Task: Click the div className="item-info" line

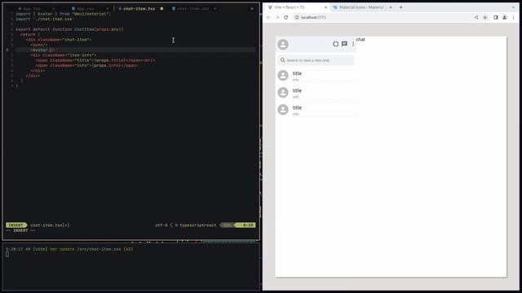Action: pyautogui.click(x=64, y=55)
